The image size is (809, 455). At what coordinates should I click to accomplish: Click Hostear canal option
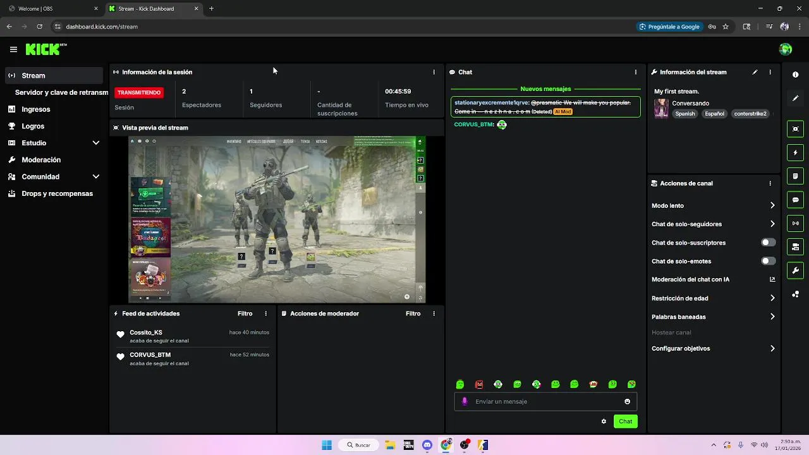pyautogui.click(x=671, y=332)
